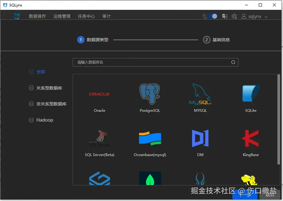The image size is (283, 201).
Task: Click the sqlynx username text
Action: 255,17
